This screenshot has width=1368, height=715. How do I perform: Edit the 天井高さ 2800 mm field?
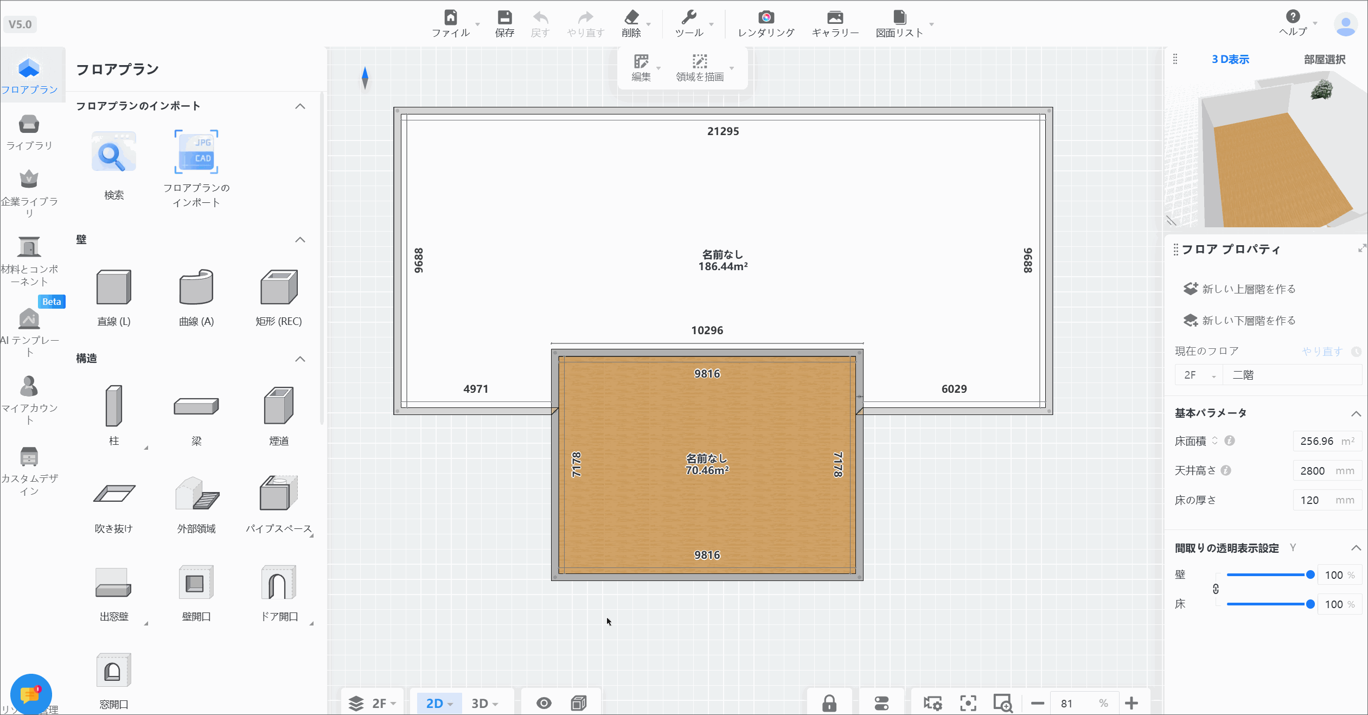pos(1327,471)
